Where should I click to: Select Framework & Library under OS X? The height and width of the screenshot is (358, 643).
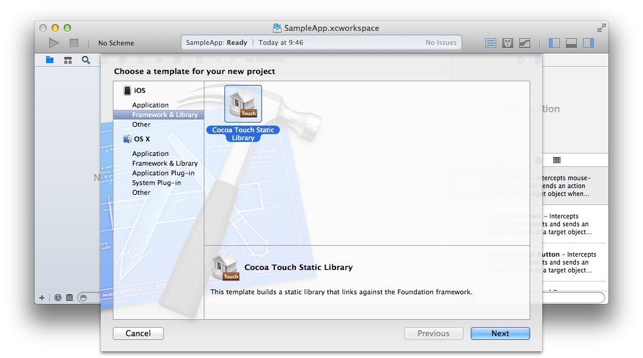(165, 163)
